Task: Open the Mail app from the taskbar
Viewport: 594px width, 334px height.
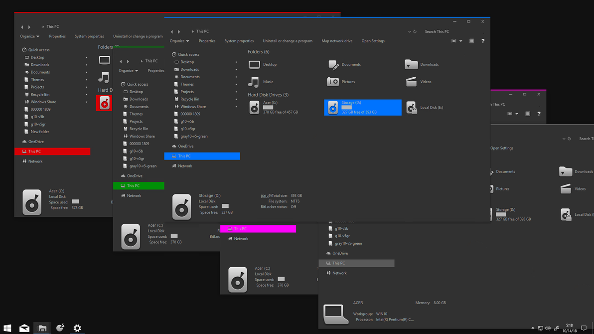Action: click(x=24, y=328)
